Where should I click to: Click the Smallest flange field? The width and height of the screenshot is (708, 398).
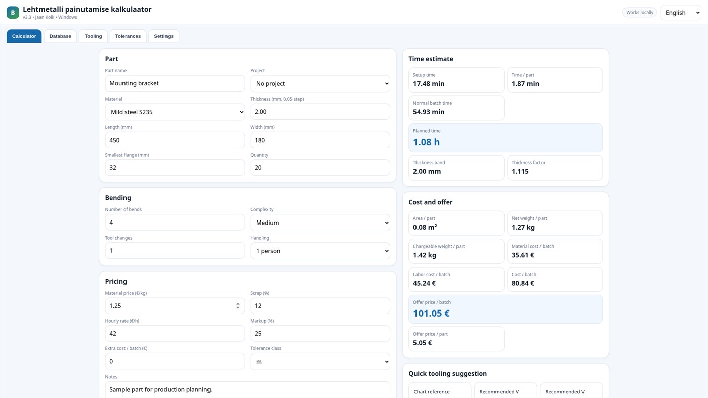coord(175,168)
